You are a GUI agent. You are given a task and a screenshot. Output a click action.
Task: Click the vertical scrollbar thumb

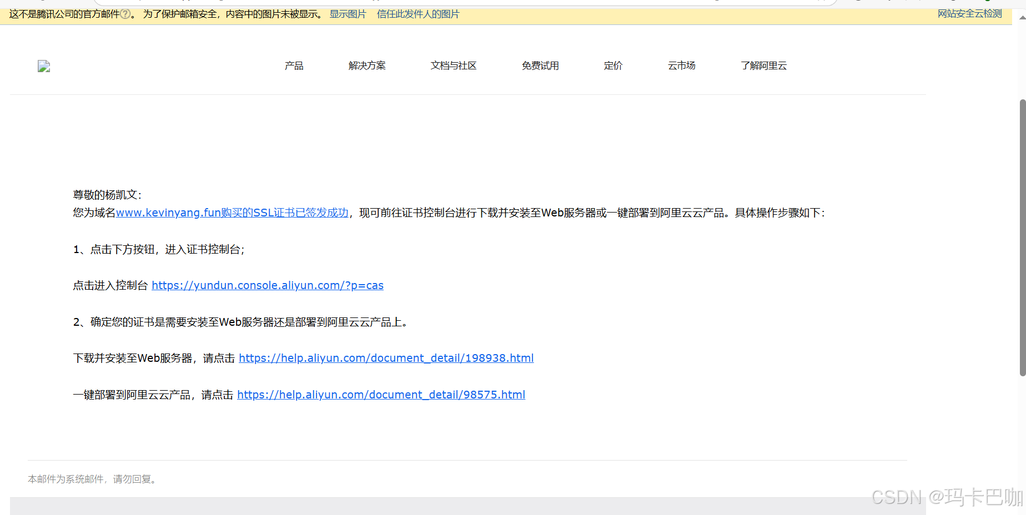(x=1022, y=238)
